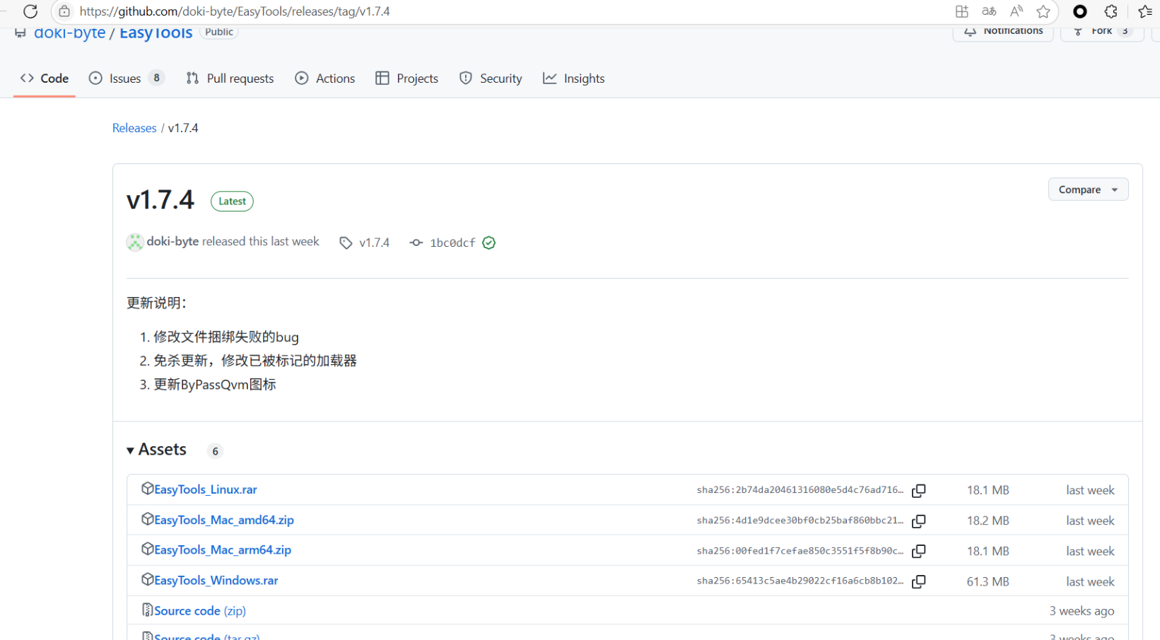Image resolution: width=1160 pixels, height=640 pixels.
Task: Click the '3 weeks ago' date of Source code (zip)
Action: tap(1082, 611)
